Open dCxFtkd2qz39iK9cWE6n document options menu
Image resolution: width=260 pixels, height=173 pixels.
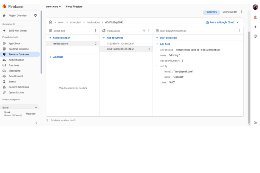coord(240,31)
